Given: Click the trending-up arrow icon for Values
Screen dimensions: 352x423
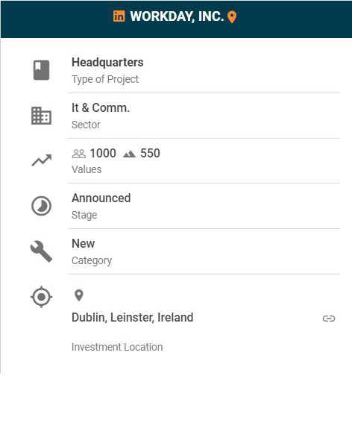Looking at the screenshot, I should click(42, 160).
